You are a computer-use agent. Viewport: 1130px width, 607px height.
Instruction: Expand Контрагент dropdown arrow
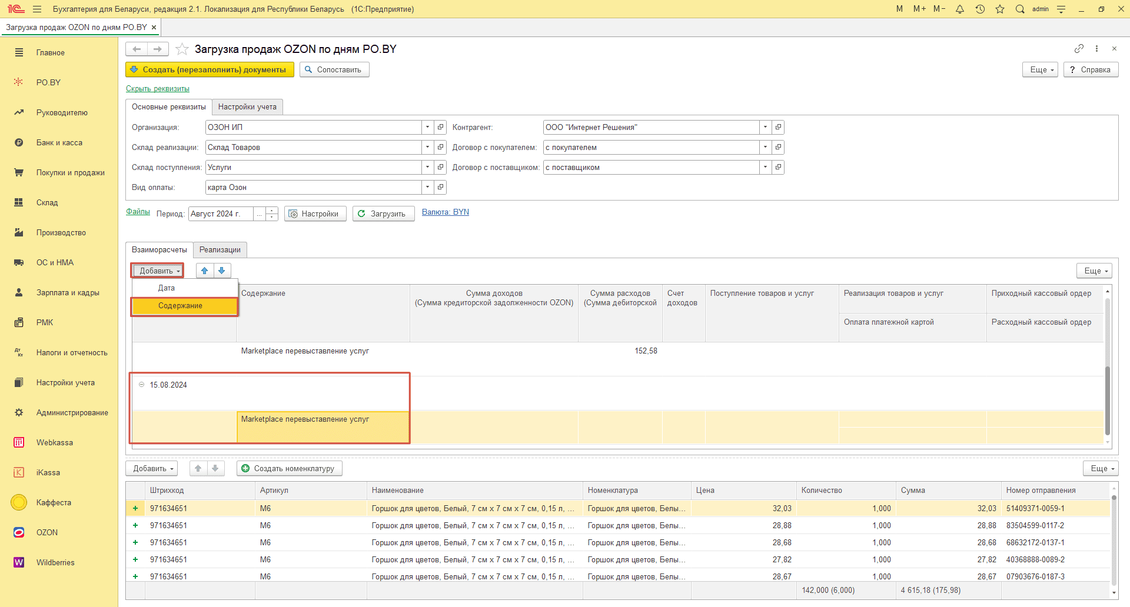pos(765,127)
